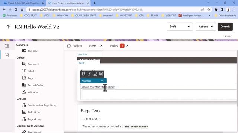Select the Section label above the main section
This screenshot has width=238, height=133.
click(x=83, y=54)
